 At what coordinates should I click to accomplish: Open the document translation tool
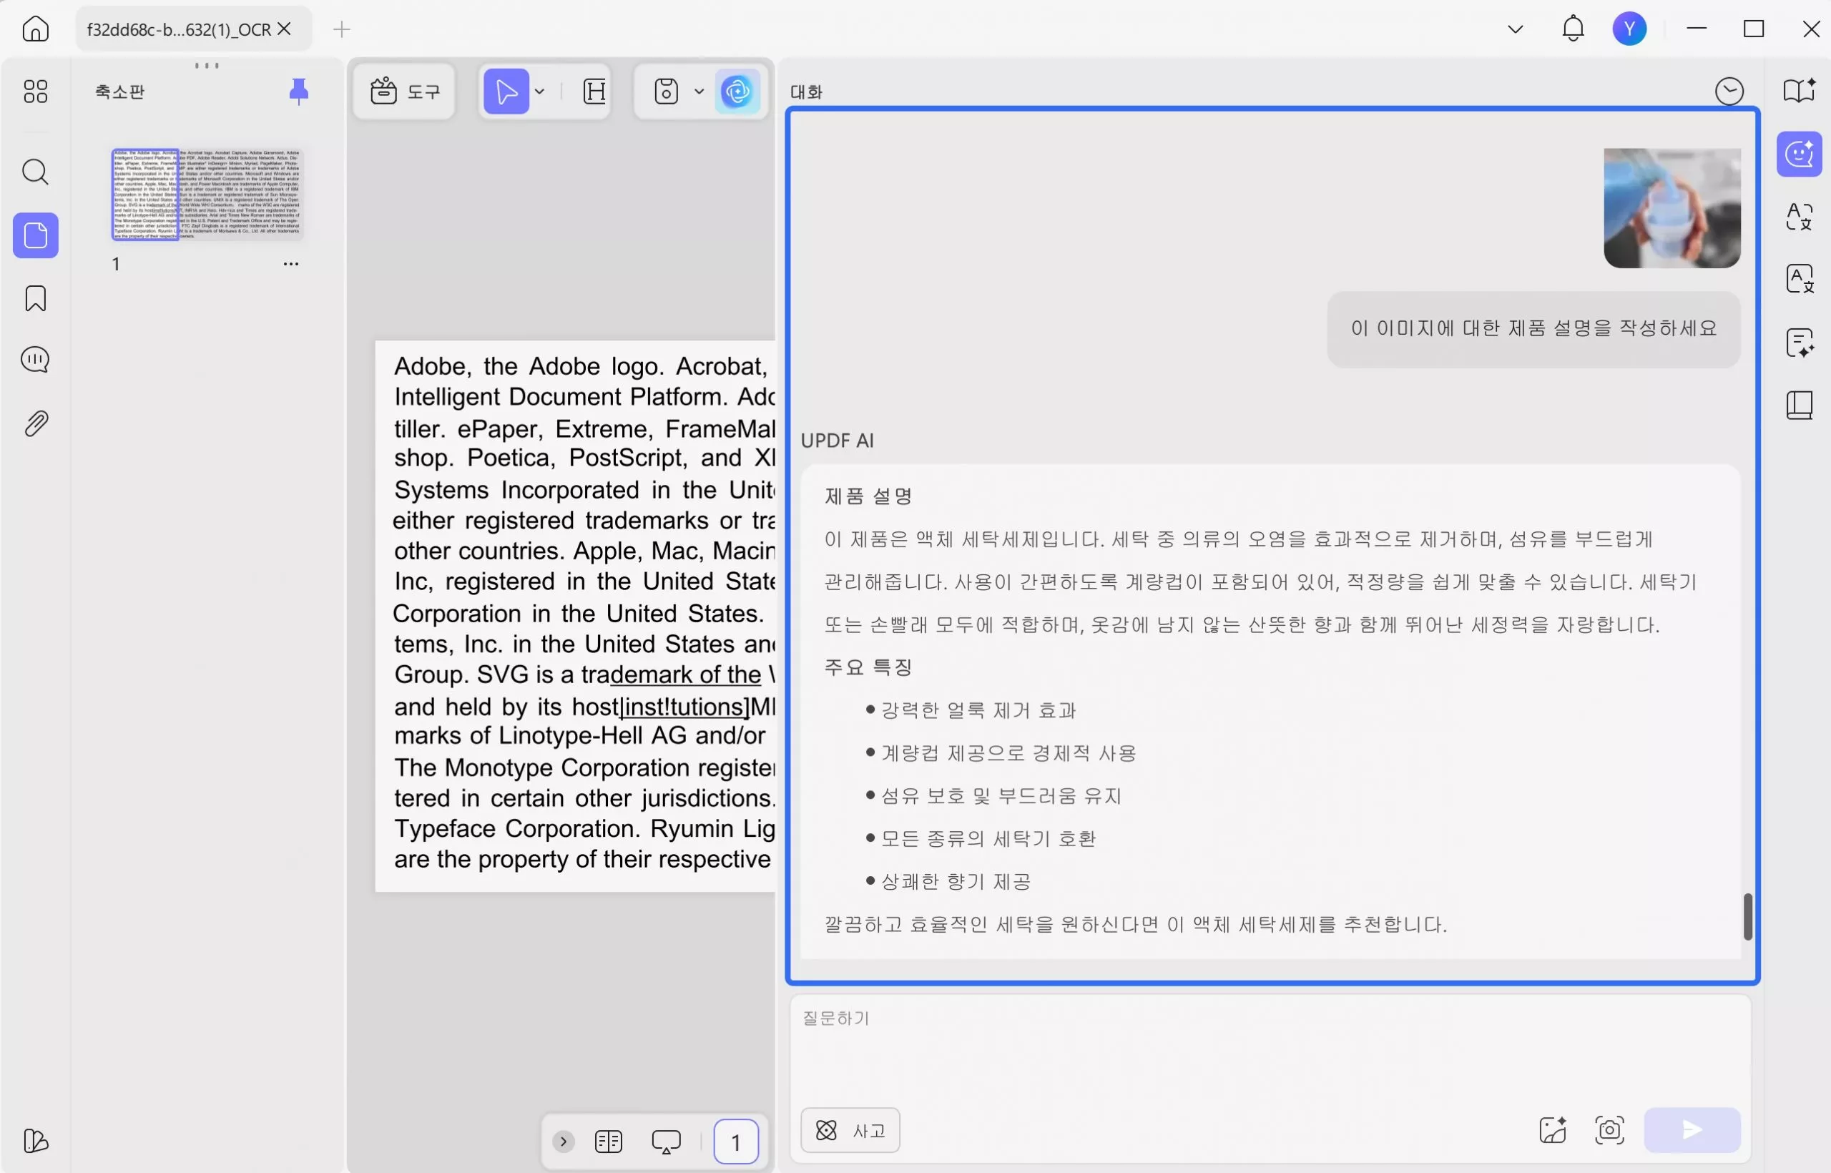tap(1800, 279)
